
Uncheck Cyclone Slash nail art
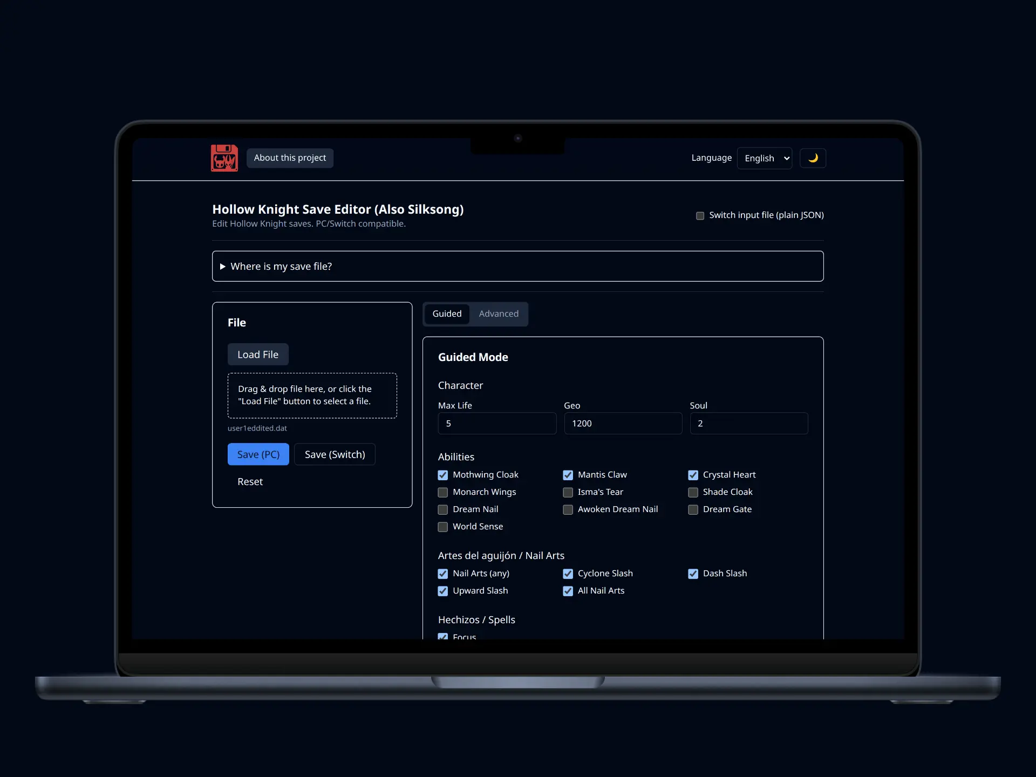click(x=568, y=574)
